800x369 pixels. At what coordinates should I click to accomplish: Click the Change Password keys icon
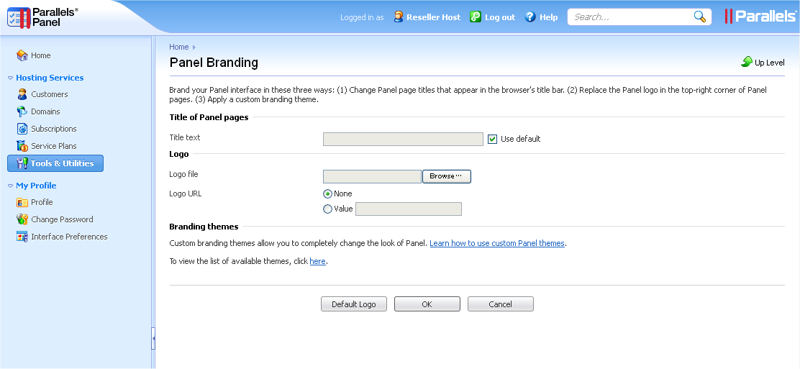[22, 219]
